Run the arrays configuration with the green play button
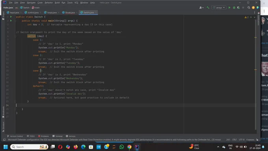268x151 pixels. 229,7
